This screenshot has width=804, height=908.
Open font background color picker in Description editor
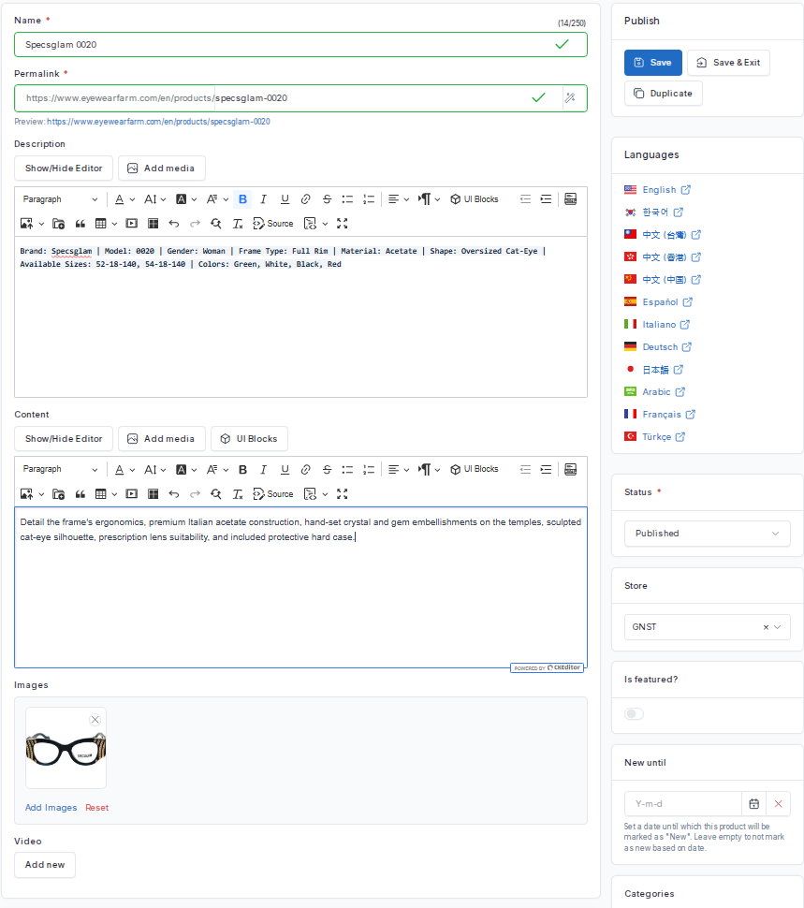(x=186, y=199)
